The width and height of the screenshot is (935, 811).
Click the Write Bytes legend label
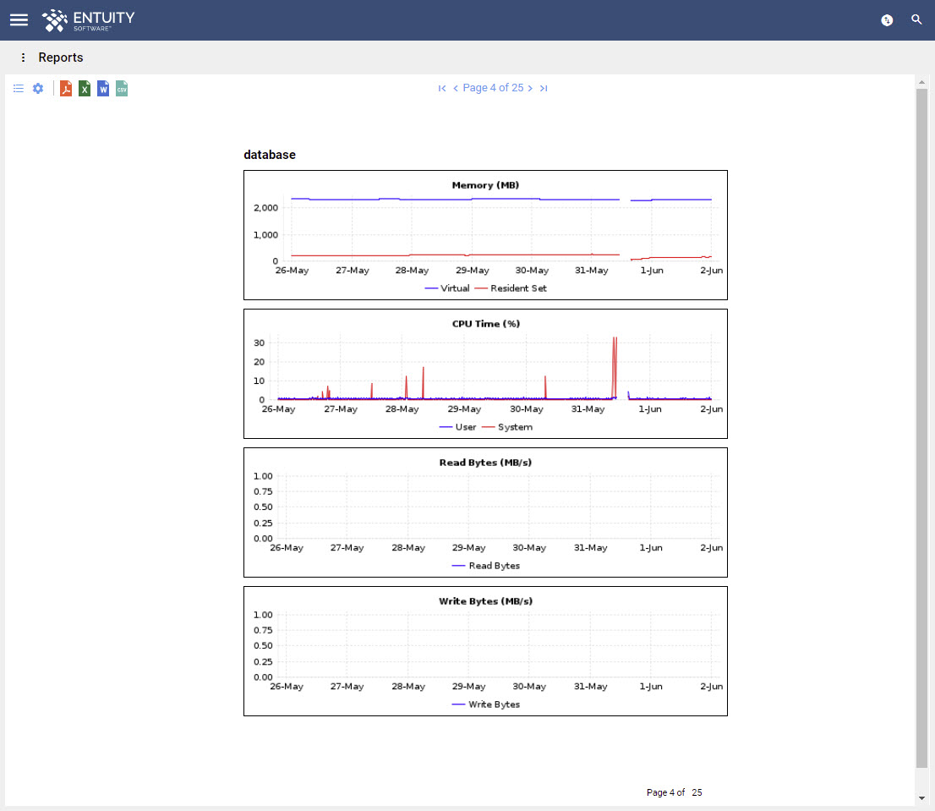coord(495,704)
